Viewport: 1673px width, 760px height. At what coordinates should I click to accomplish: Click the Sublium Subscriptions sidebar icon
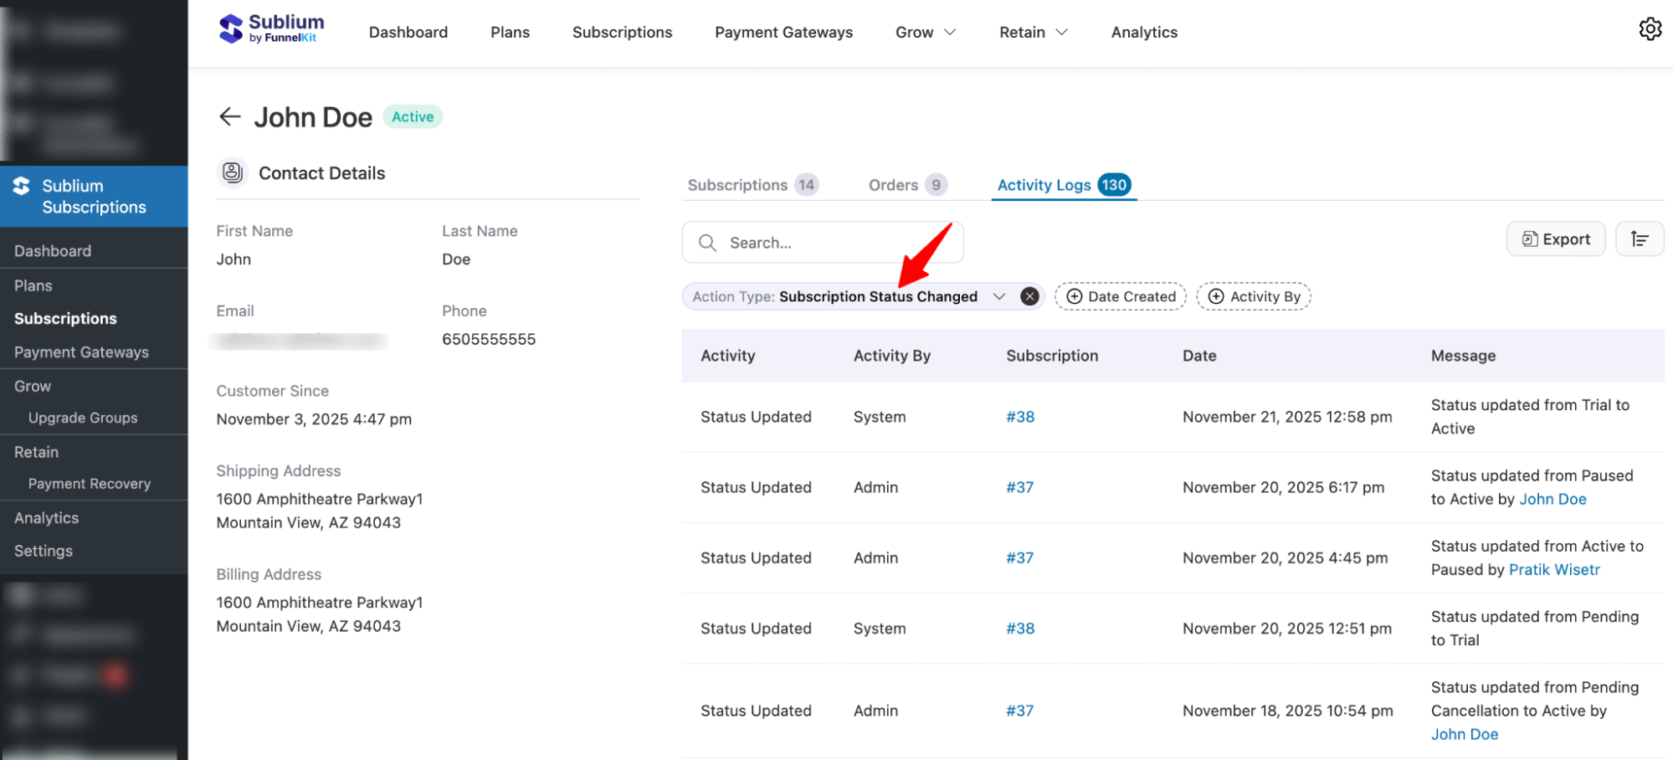20,186
